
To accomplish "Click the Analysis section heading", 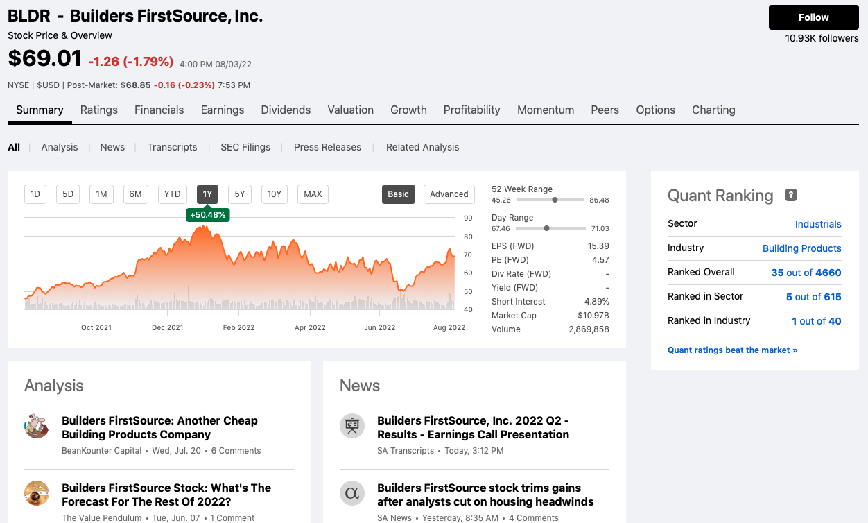I will (x=54, y=386).
